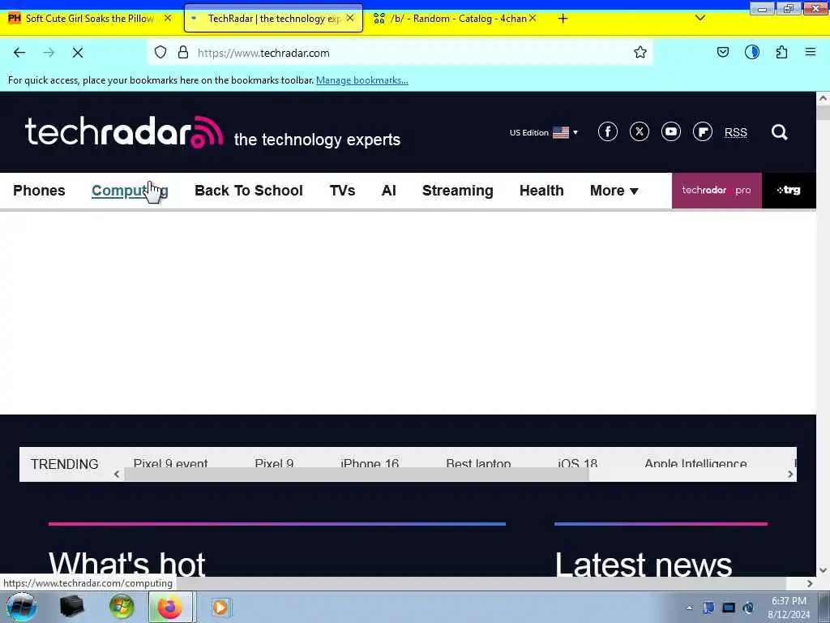Click the trending horizontal scrollbar thumb
The width and height of the screenshot is (830, 623).
point(357,474)
